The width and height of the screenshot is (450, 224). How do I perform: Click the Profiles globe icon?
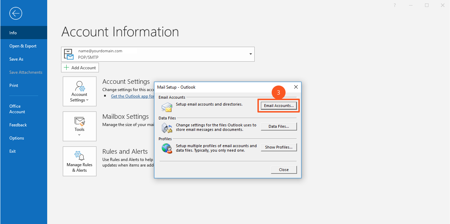(x=167, y=148)
